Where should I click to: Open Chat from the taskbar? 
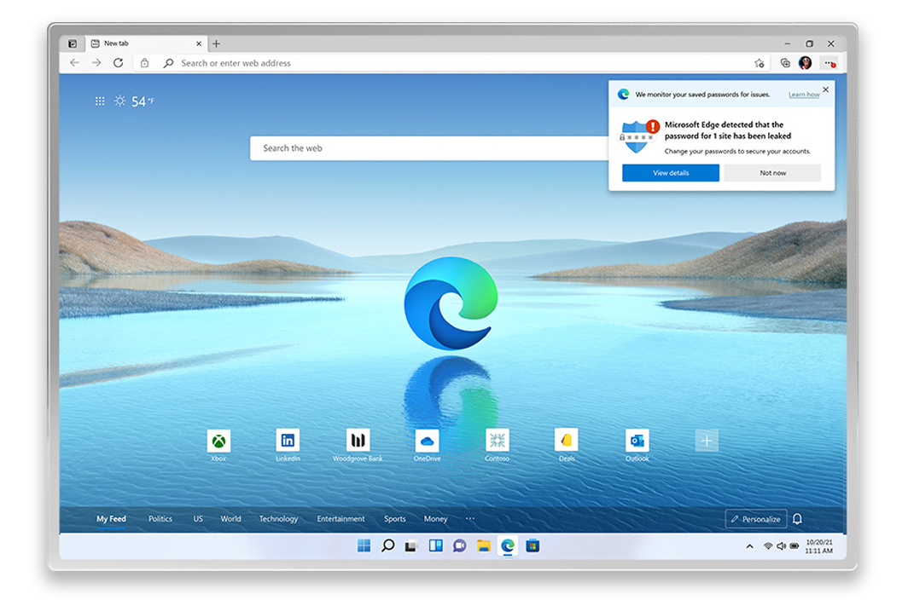pyautogui.click(x=460, y=545)
